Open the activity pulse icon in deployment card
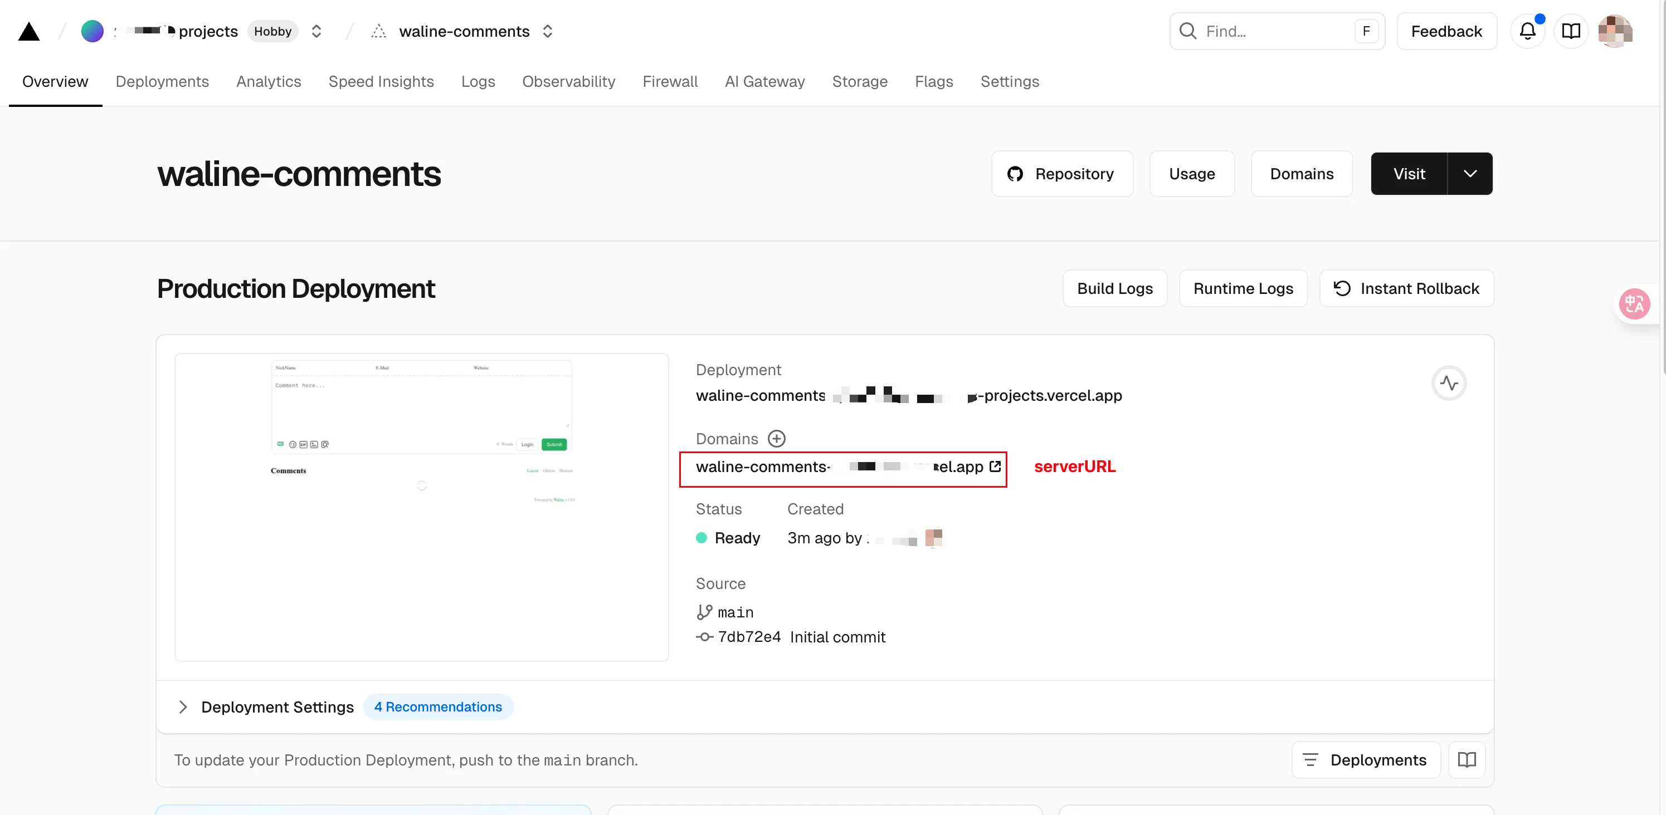This screenshot has height=815, width=1666. tap(1449, 383)
